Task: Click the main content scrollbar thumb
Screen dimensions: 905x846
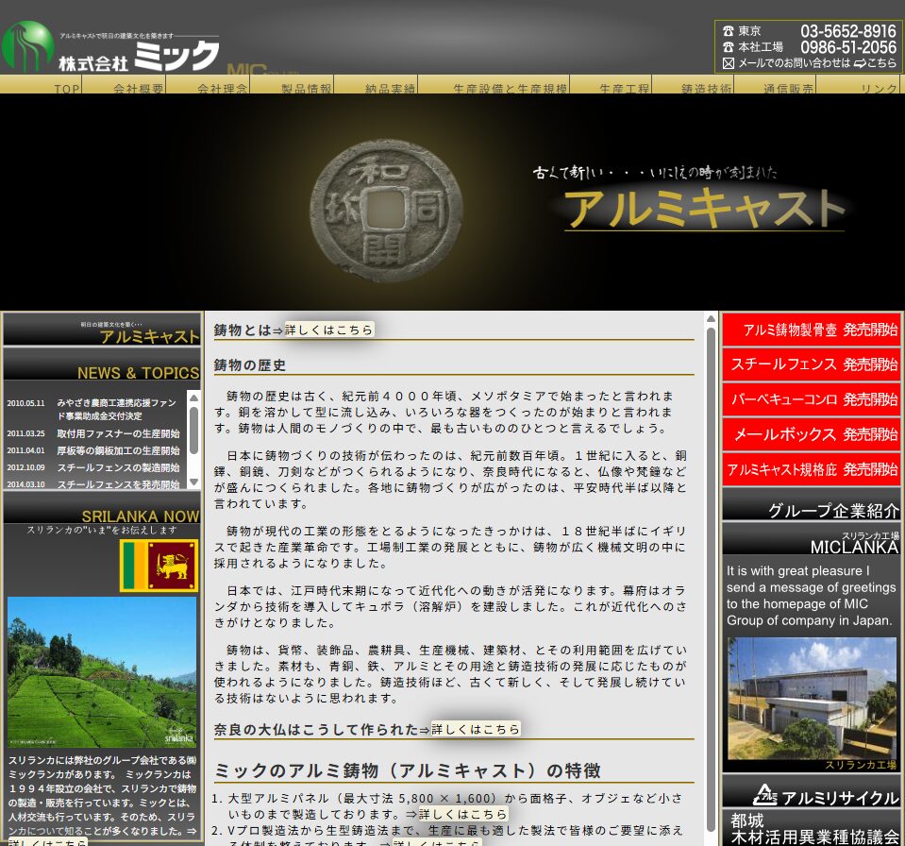Action: click(x=712, y=579)
